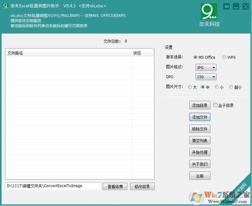Click the 状态 column header

[x=143, y=53]
